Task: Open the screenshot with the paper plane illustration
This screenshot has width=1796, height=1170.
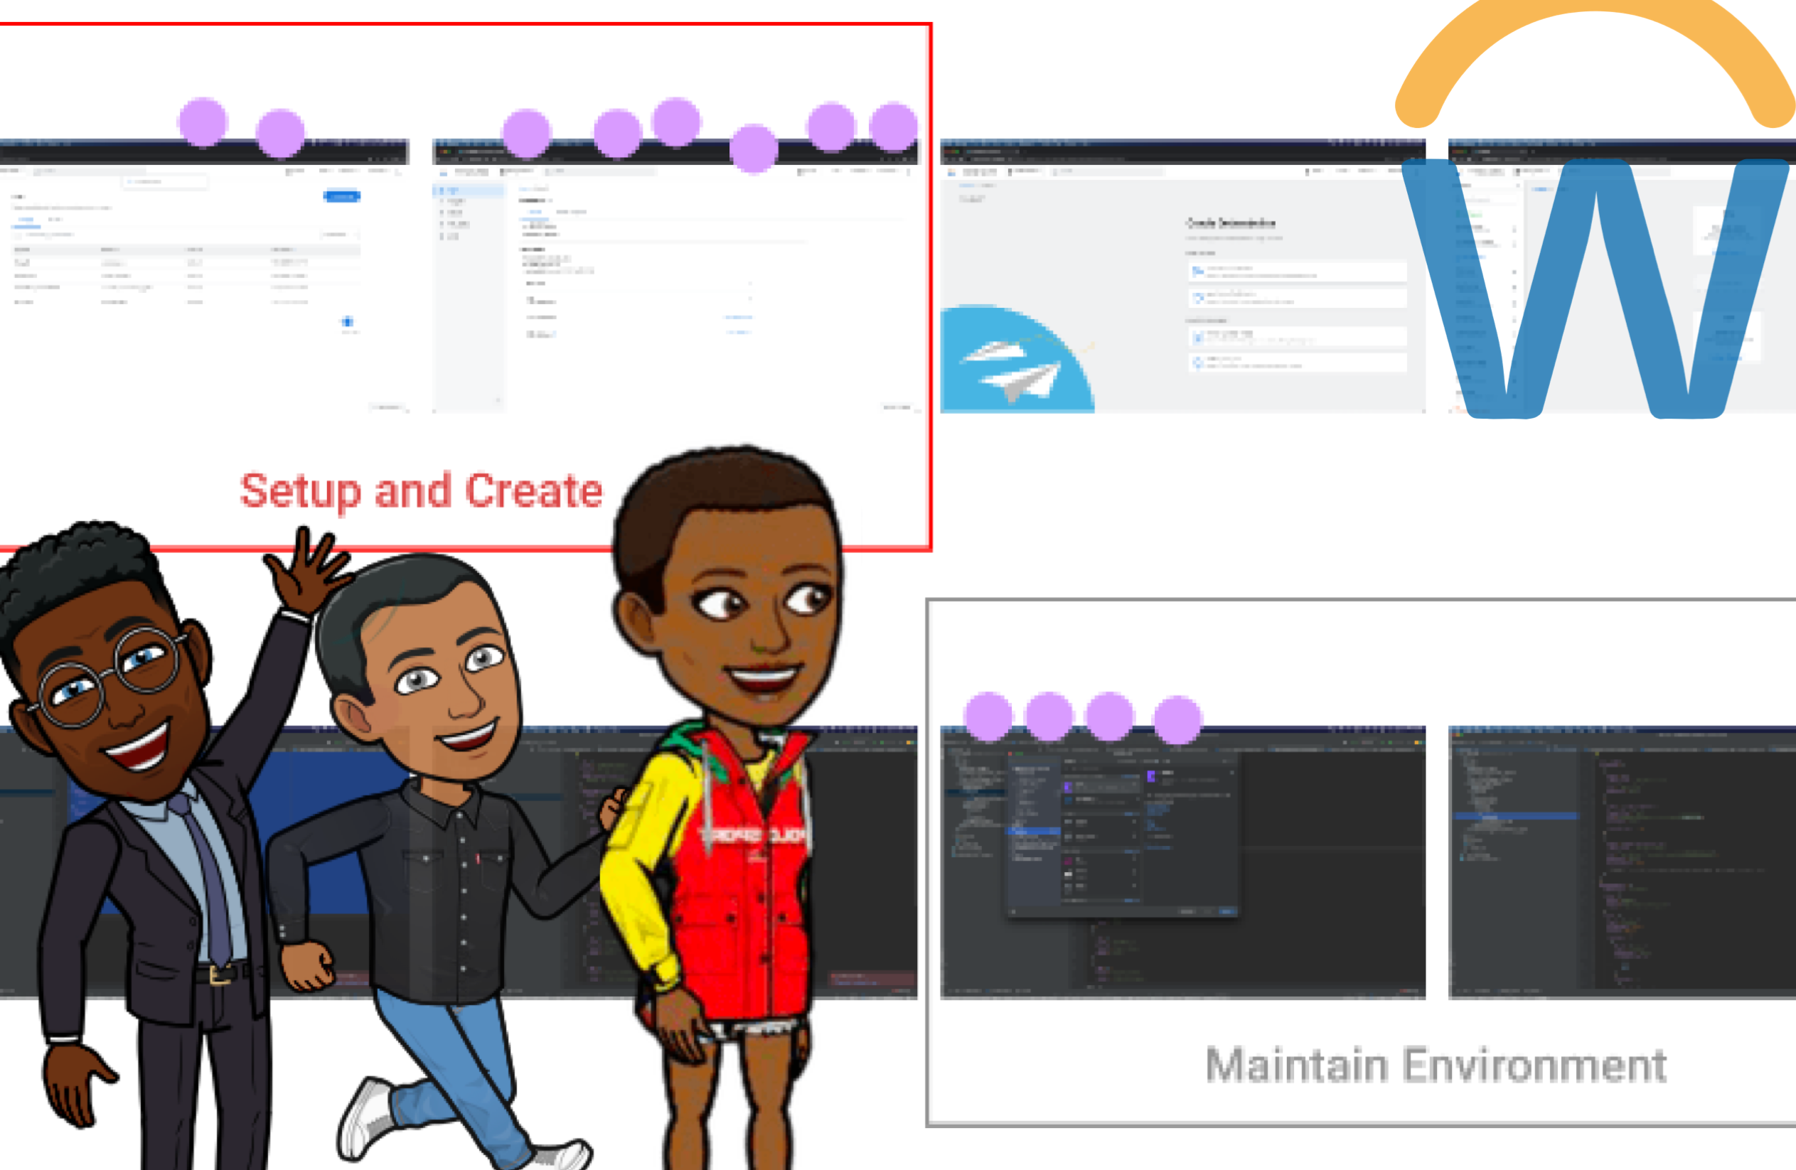Action: point(1182,276)
